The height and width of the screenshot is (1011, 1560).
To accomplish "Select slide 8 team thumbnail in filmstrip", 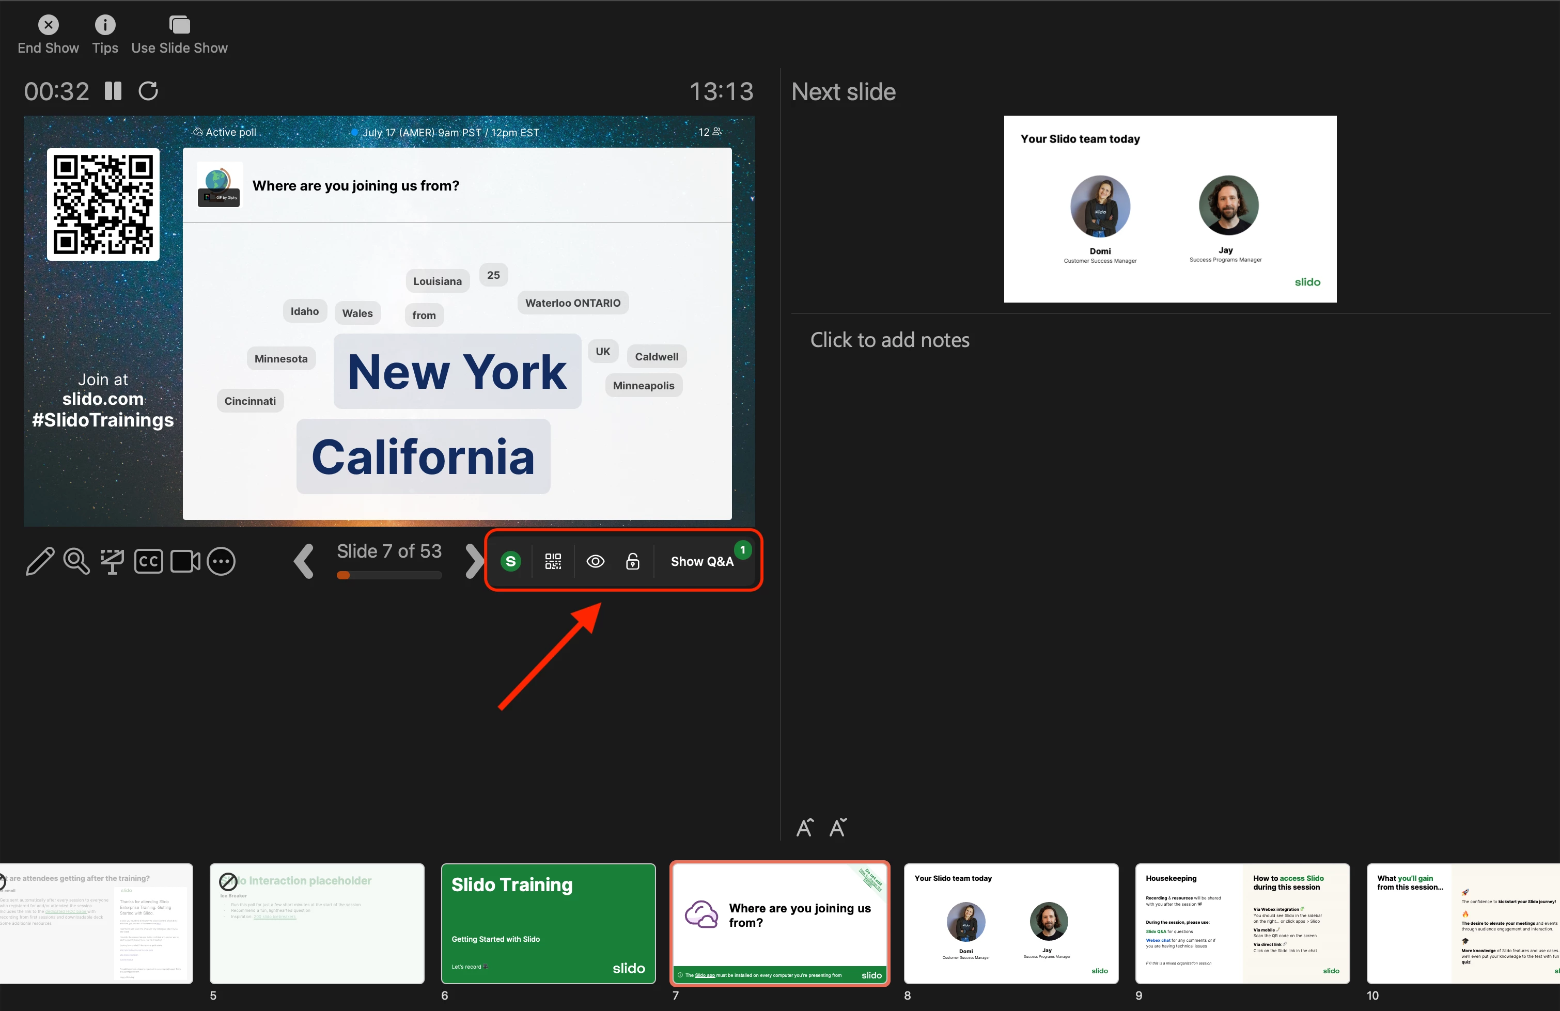I will (x=1011, y=923).
